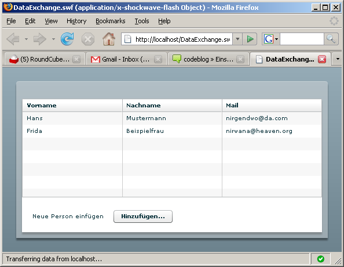This screenshot has height=267, width=344.
Task: Click the Back navigation arrow
Action: point(13,39)
